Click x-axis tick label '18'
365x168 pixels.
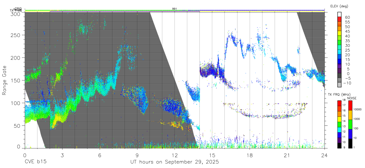click(250, 155)
